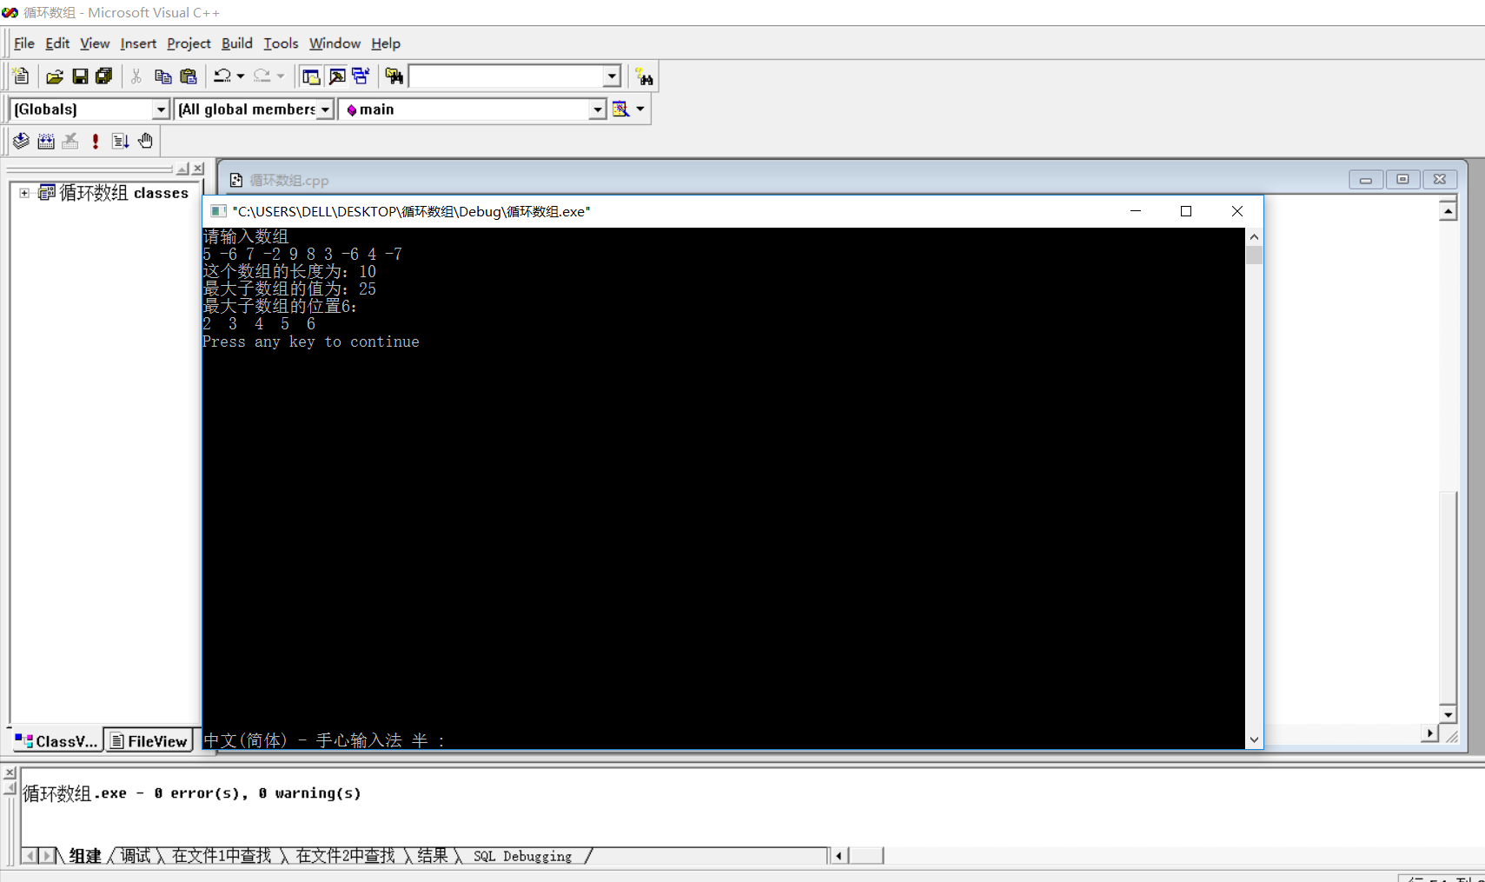
Task: Select the 循环数组 classes tree item
Action: pos(123,193)
